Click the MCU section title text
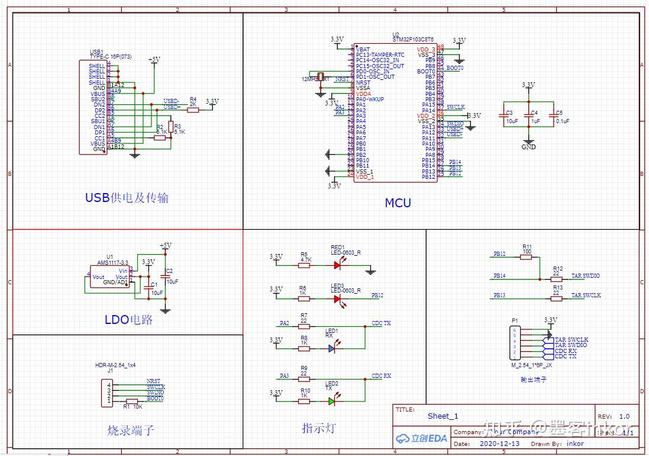The image size is (649, 456). [398, 203]
